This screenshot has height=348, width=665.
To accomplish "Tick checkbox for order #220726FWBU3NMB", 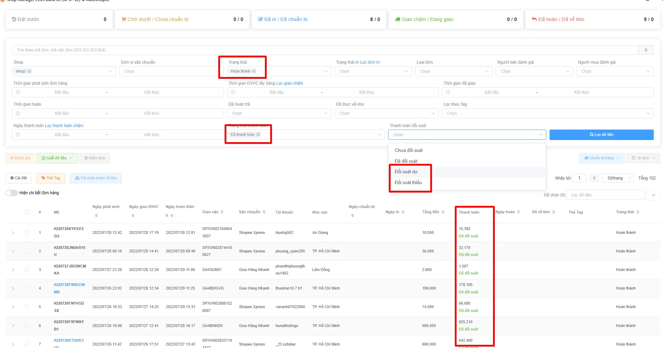I will [27, 288].
